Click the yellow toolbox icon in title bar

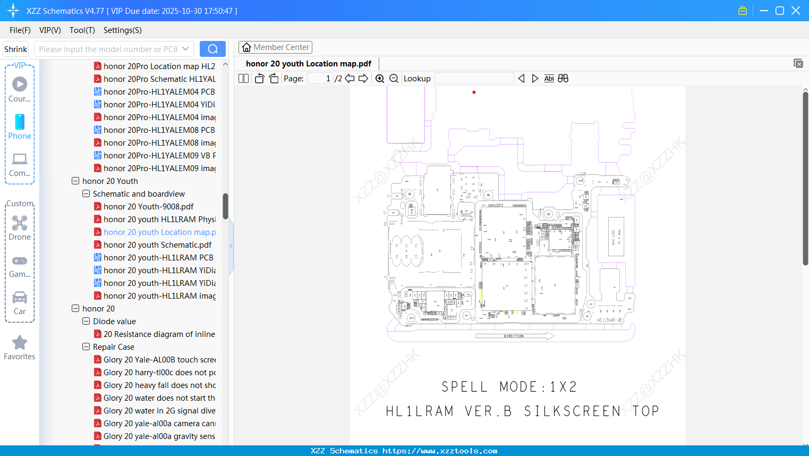743,11
